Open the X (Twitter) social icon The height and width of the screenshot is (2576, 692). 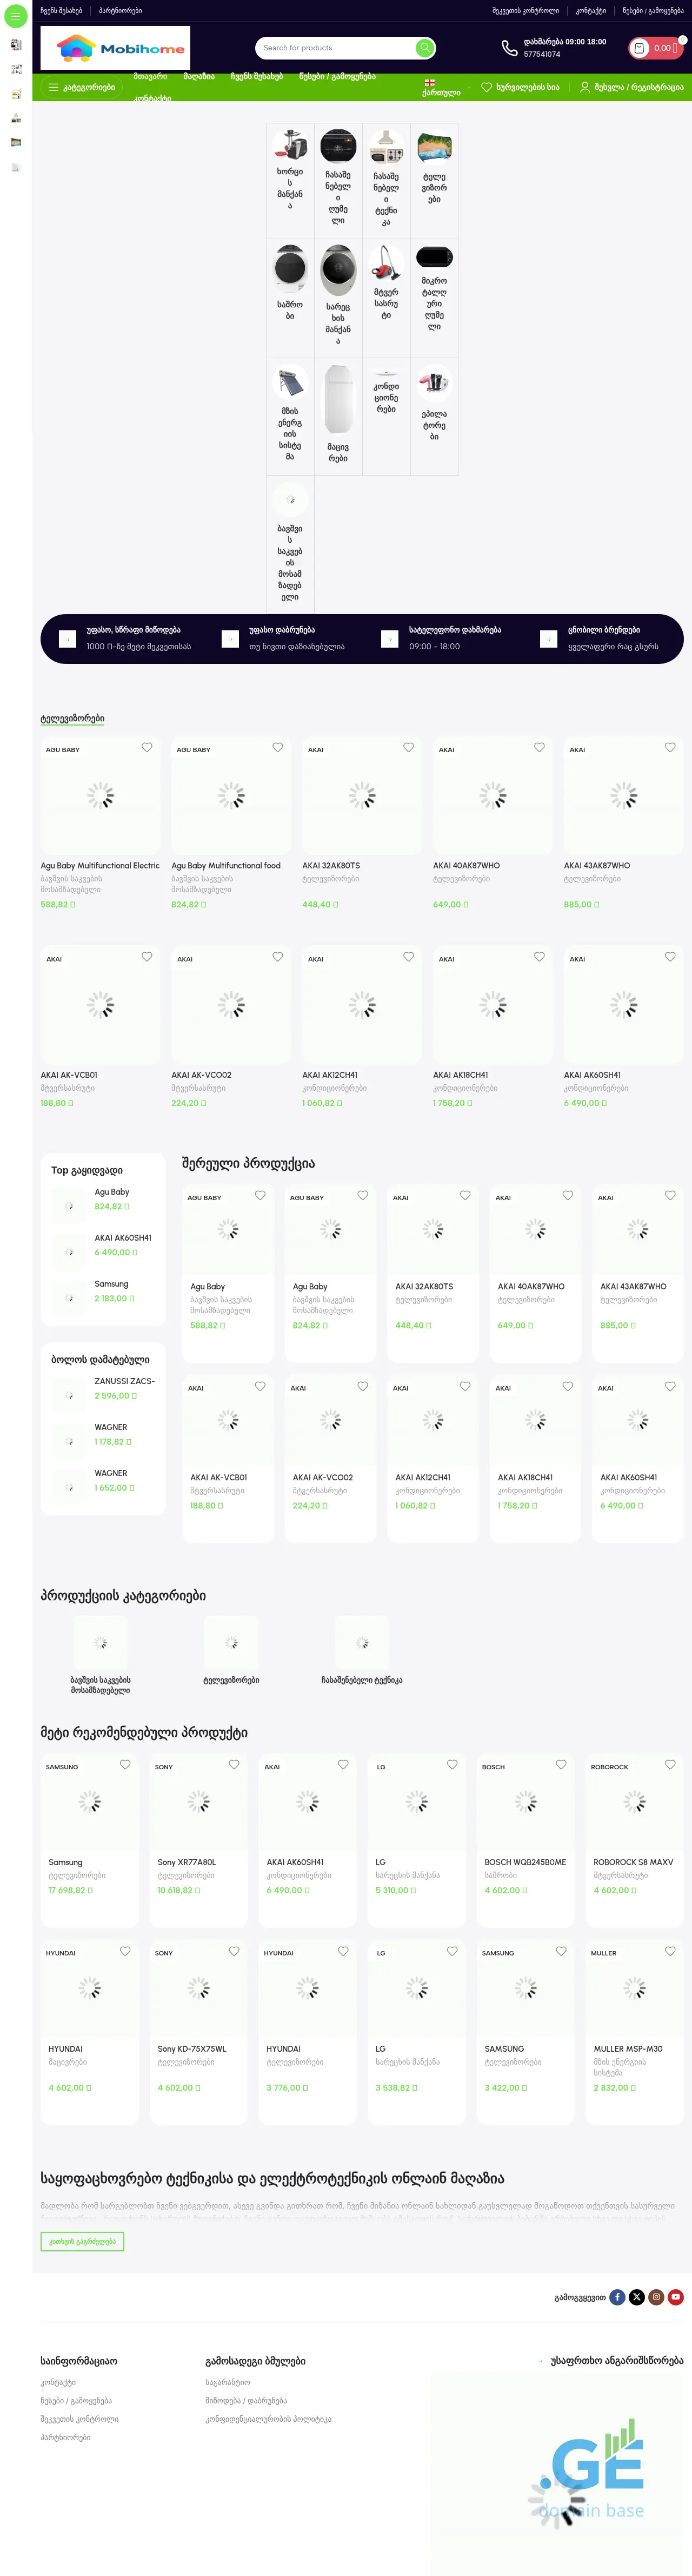637,2297
